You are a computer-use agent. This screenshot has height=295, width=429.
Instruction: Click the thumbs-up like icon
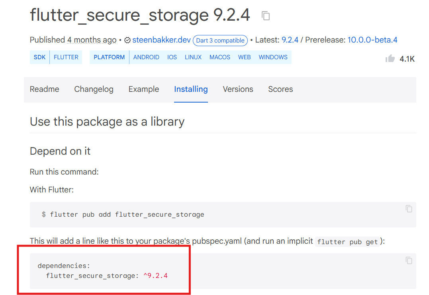click(390, 58)
